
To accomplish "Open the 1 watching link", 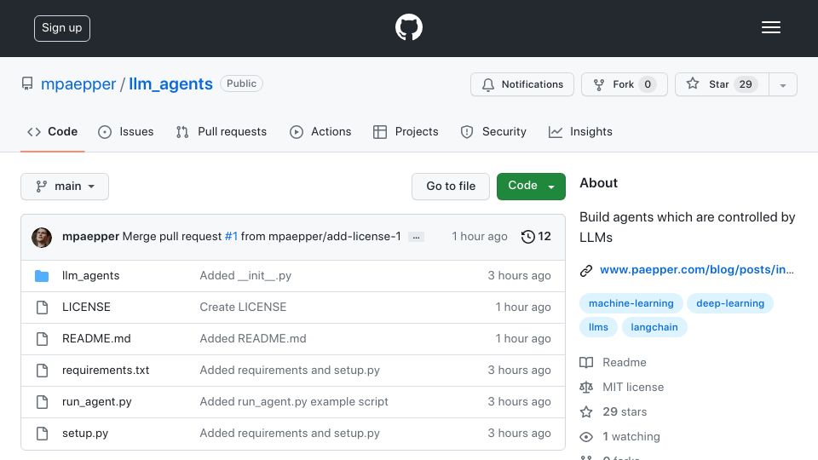I will [631, 436].
